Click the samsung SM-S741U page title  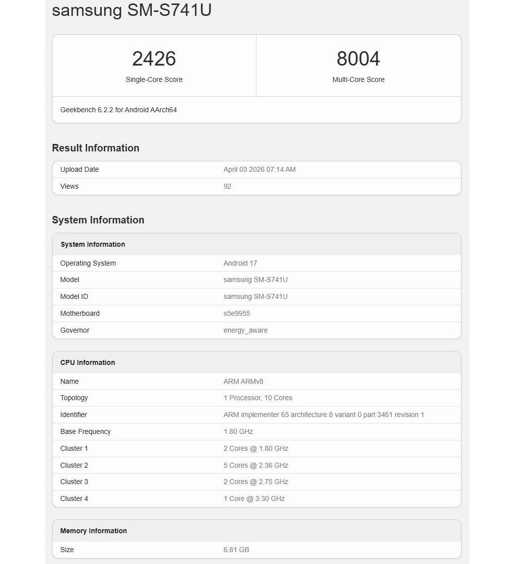[x=131, y=10]
